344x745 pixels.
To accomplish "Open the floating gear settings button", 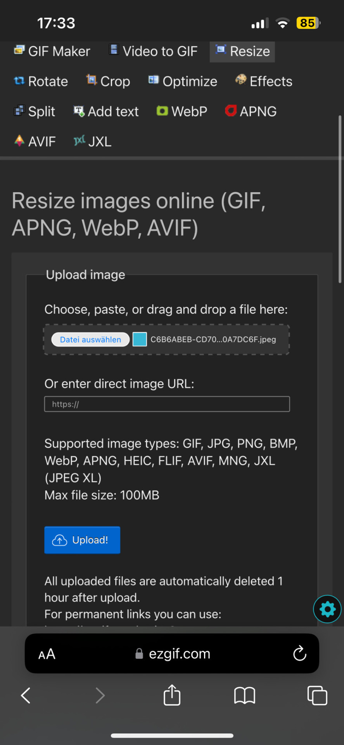I will click(327, 609).
